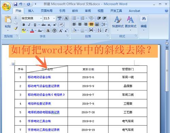The image size is (170, 133).
Task: Toggle strikethrough abc formatting
Action: pyautogui.click(x=44, y=25)
